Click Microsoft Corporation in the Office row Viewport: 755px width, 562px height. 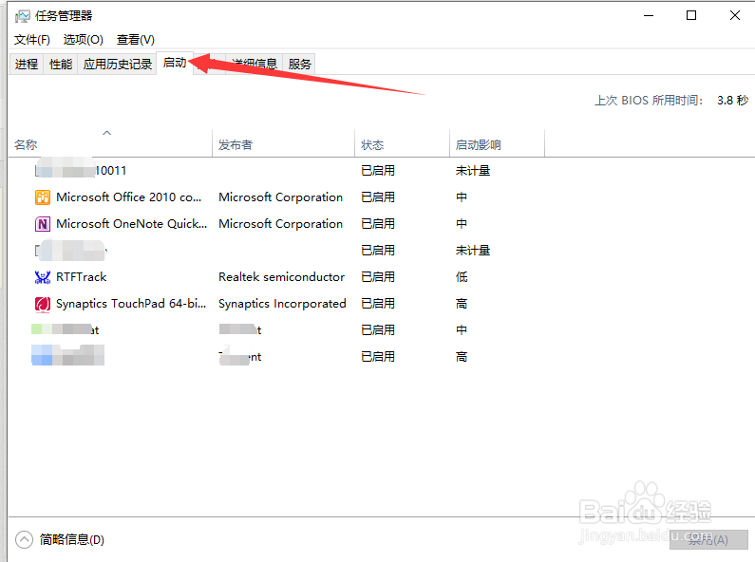coord(281,197)
